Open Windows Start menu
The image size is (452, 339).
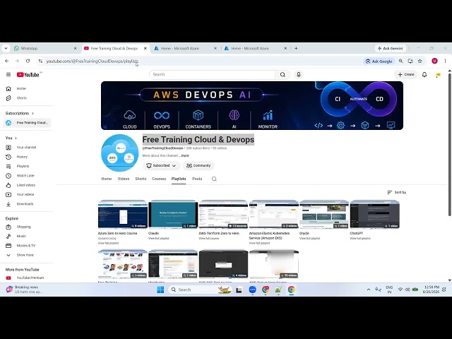[160, 290]
